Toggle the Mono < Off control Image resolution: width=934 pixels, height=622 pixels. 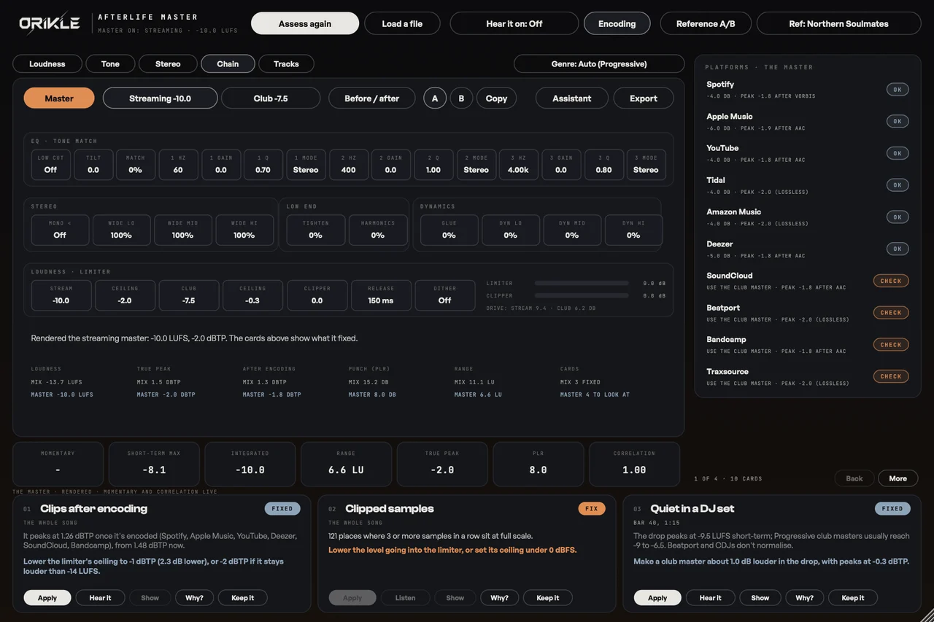60,230
